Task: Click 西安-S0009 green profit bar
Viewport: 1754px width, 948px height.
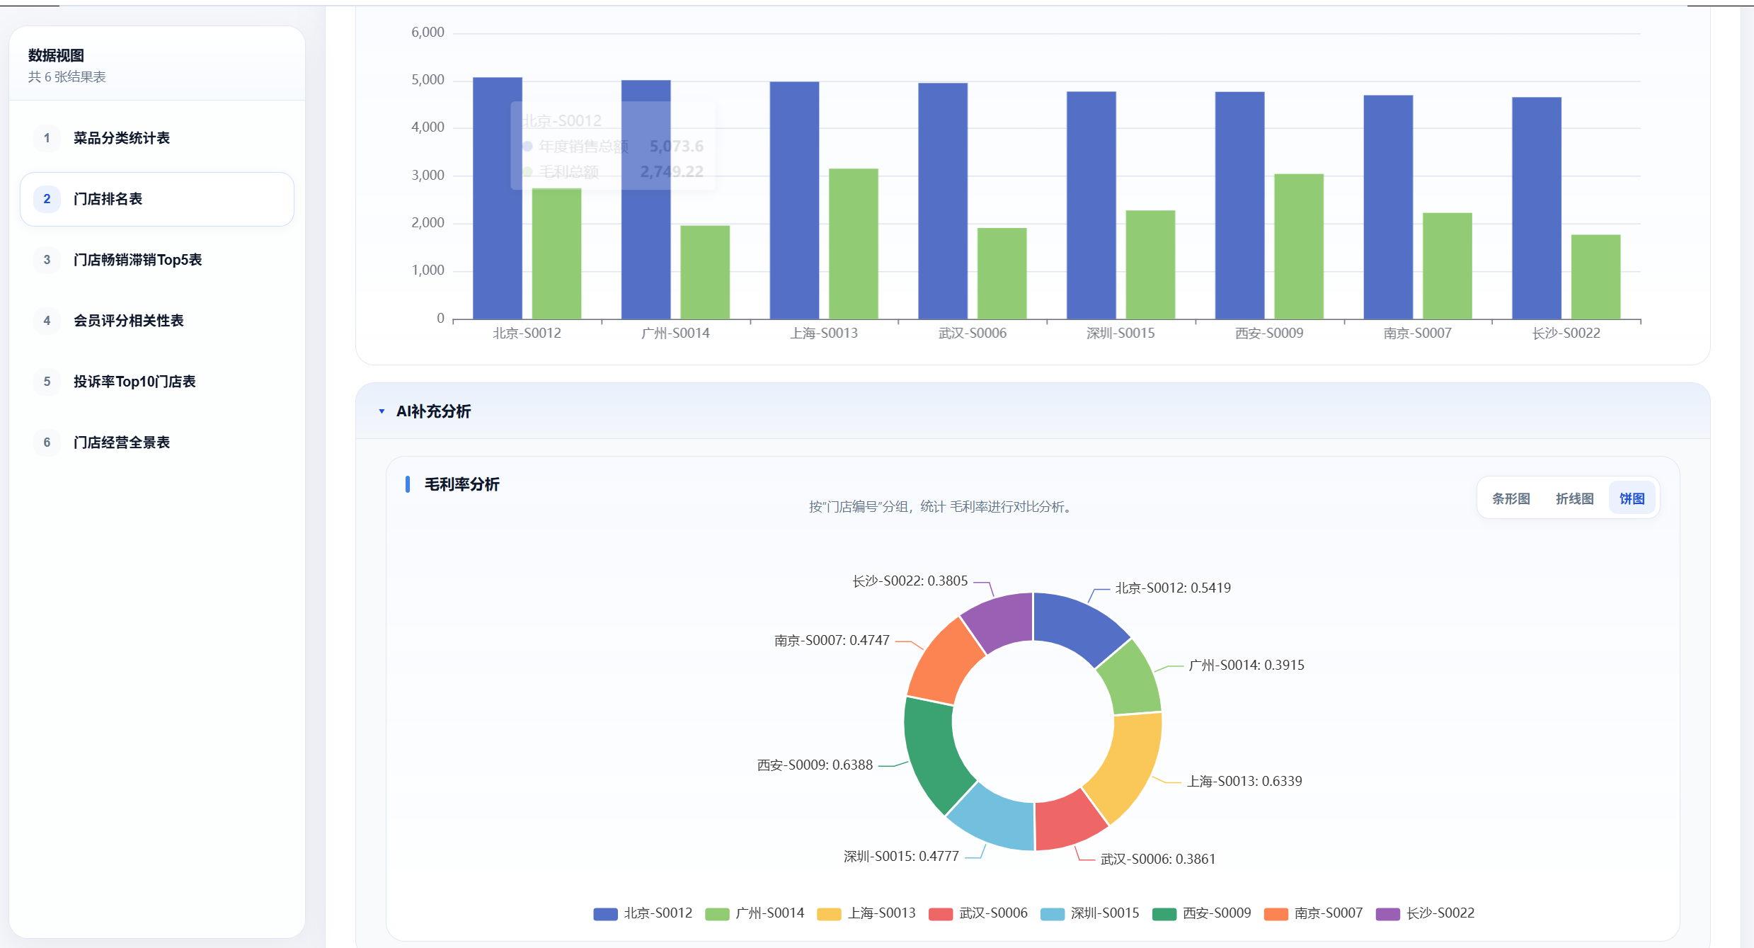Action: click(x=1299, y=246)
